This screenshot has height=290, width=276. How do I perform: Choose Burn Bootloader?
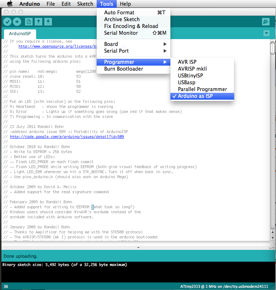click(134, 69)
